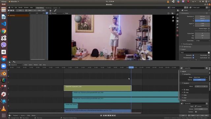The image size is (211, 119).
Task: Select the blue movie strip at bottom channel
Action: point(98,111)
